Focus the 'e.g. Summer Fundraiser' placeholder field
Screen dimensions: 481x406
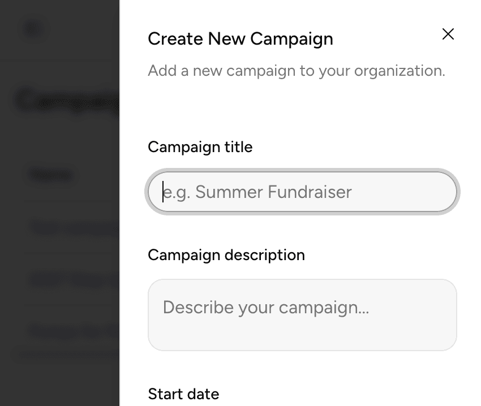coord(302,192)
